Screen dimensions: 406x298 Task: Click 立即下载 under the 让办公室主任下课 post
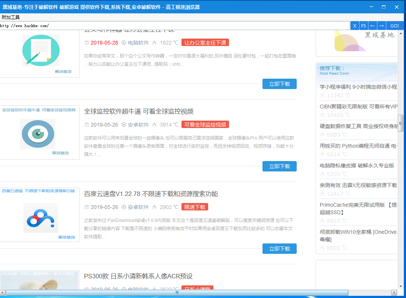[279, 84]
